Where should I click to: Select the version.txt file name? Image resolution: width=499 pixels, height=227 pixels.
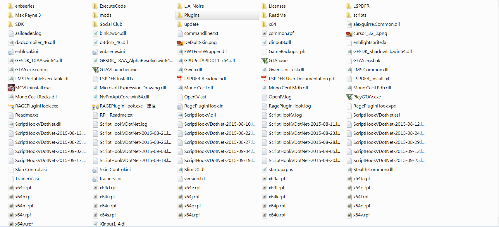(x=195, y=179)
